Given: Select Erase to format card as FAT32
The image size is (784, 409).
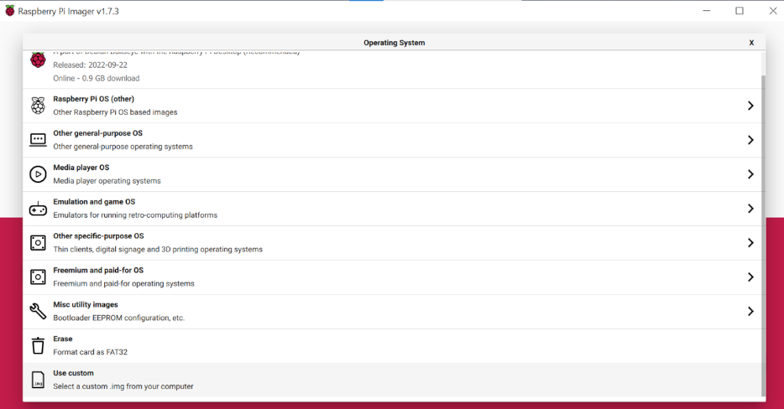Looking at the screenshot, I should [392, 345].
